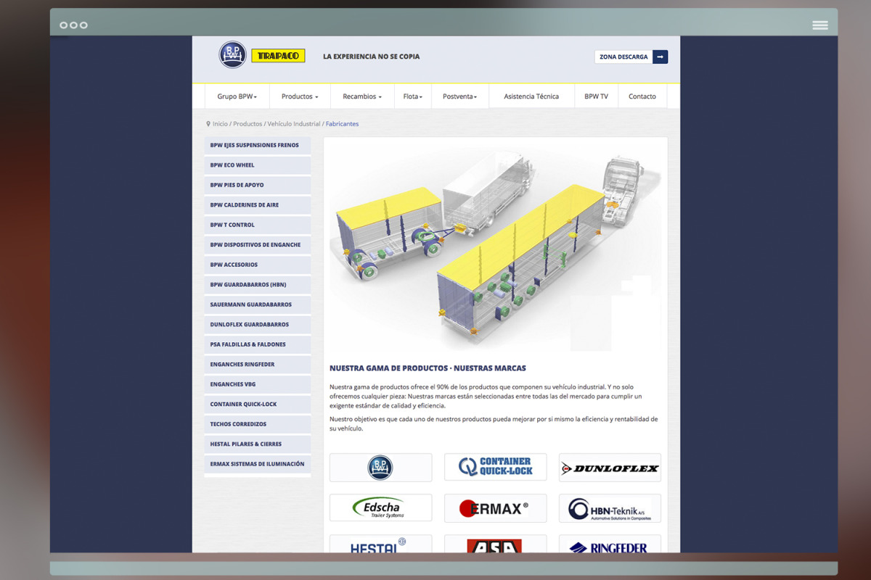Choose BPW Accesorios in the sidebar
This screenshot has width=871, height=580.
point(258,265)
